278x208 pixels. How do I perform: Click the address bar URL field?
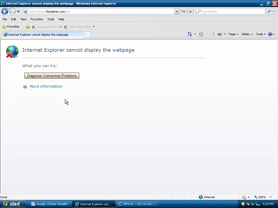(99, 12)
